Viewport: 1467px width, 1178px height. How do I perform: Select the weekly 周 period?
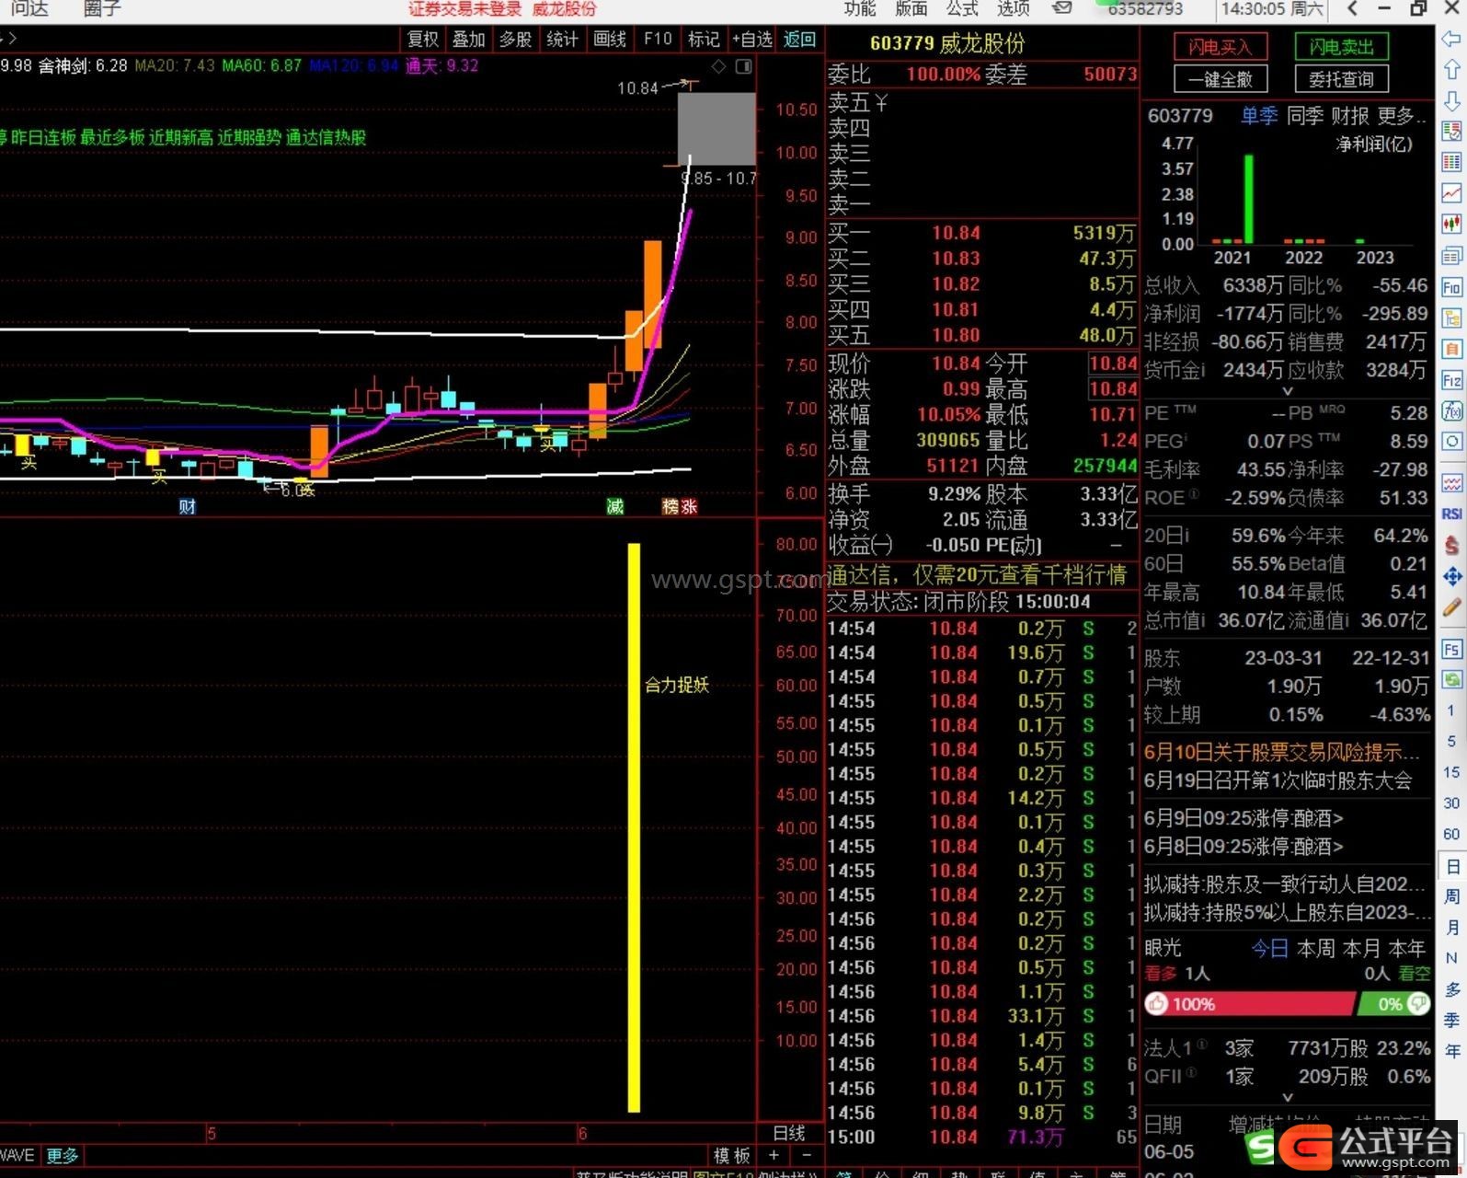[x=1451, y=896]
